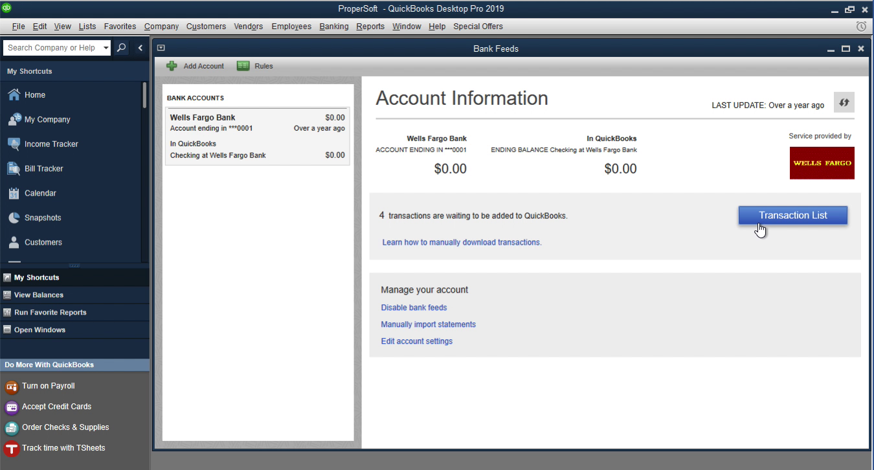
Task: Click the Accept Credit Cards label
Action: click(x=56, y=407)
